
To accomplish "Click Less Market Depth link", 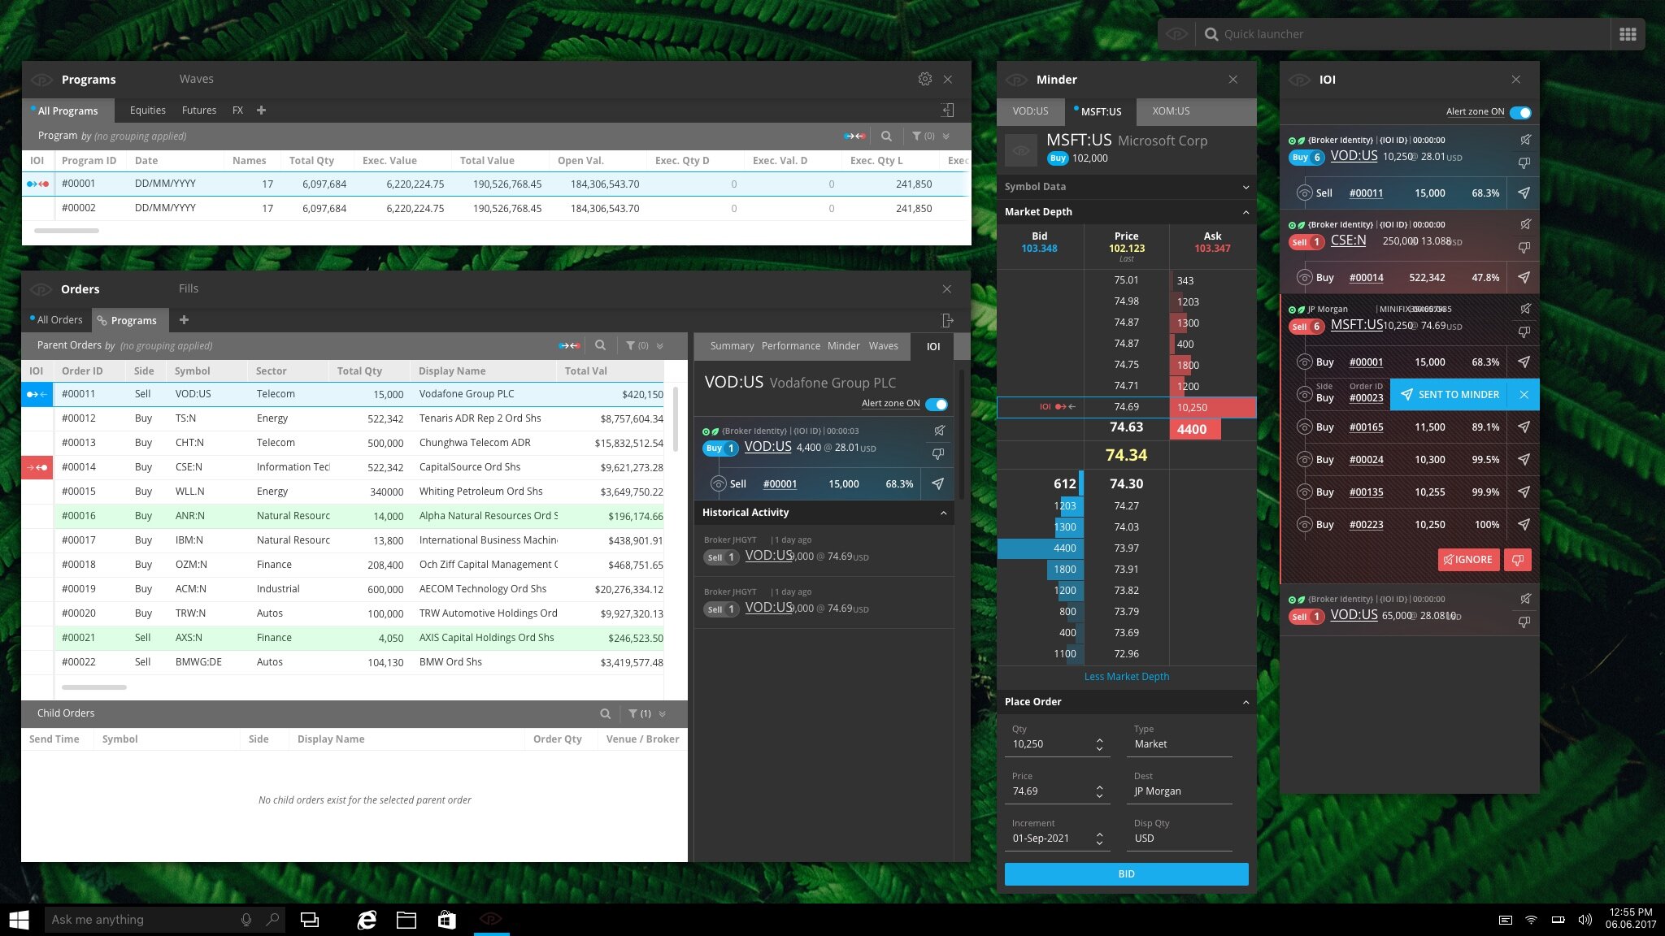I will [x=1126, y=676].
